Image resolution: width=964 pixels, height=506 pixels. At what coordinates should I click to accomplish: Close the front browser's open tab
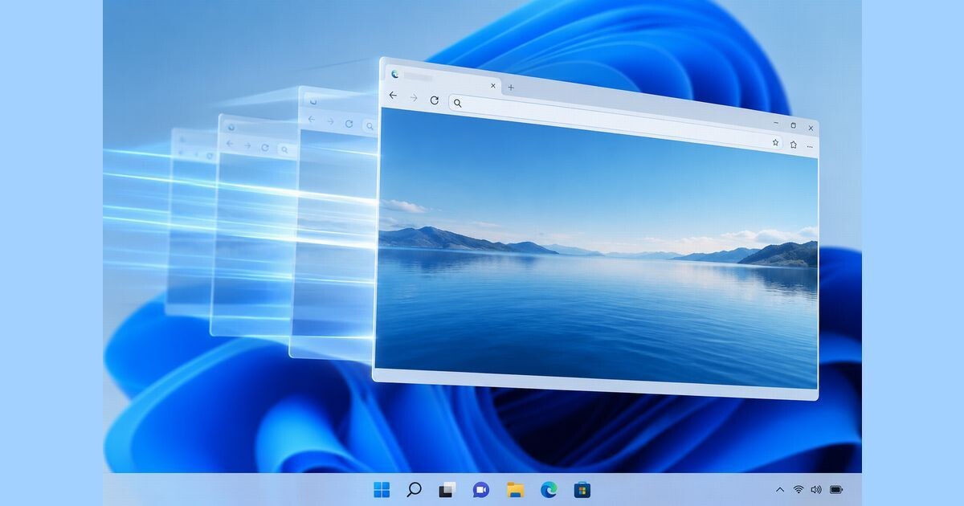493,84
